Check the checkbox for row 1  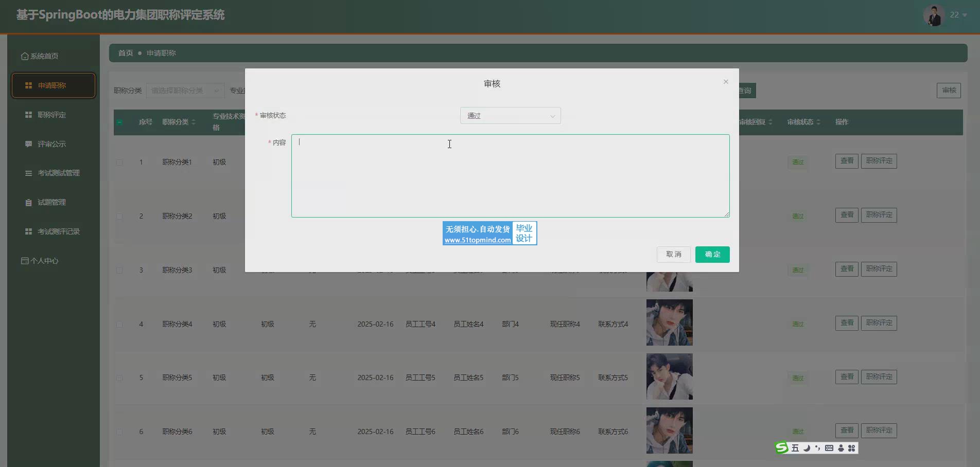point(119,163)
